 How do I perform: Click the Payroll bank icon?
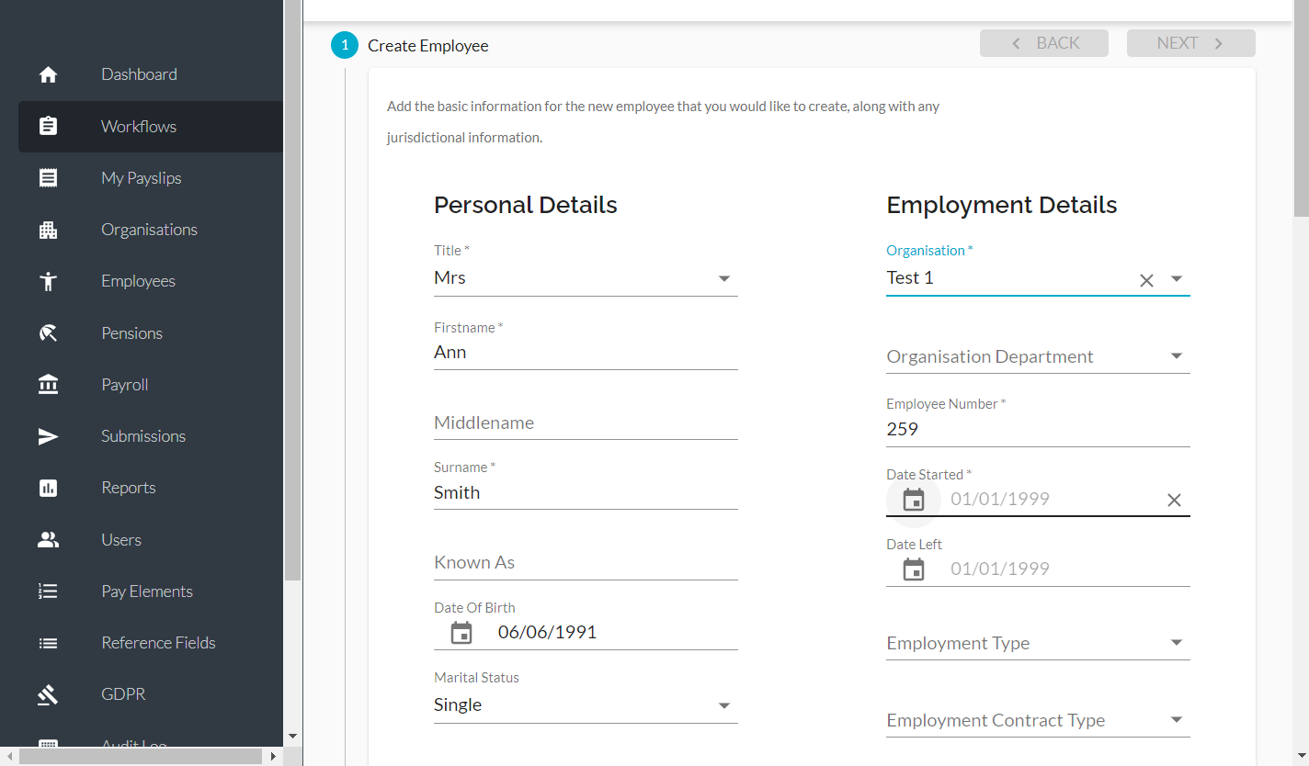point(49,385)
